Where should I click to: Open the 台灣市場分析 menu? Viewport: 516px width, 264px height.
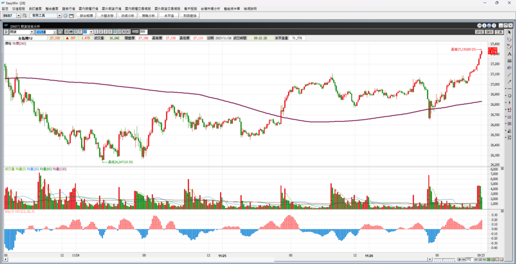tap(210, 9)
